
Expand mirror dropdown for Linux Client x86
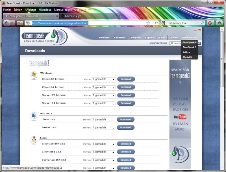pyautogui.click(x=103, y=152)
